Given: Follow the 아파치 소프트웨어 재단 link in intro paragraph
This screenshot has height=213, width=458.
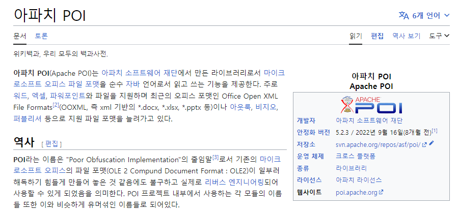Looking at the screenshot, I should click(x=139, y=73).
